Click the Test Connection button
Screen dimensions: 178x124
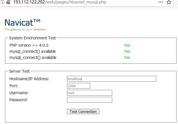(83, 111)
